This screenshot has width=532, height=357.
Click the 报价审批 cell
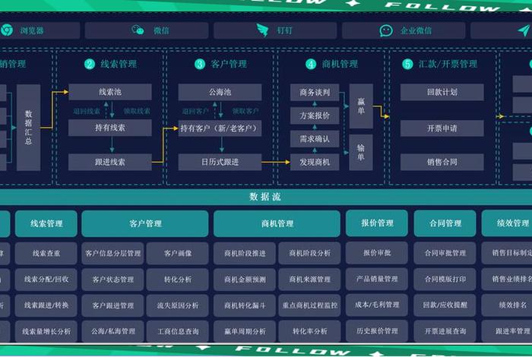coord(377,253)
